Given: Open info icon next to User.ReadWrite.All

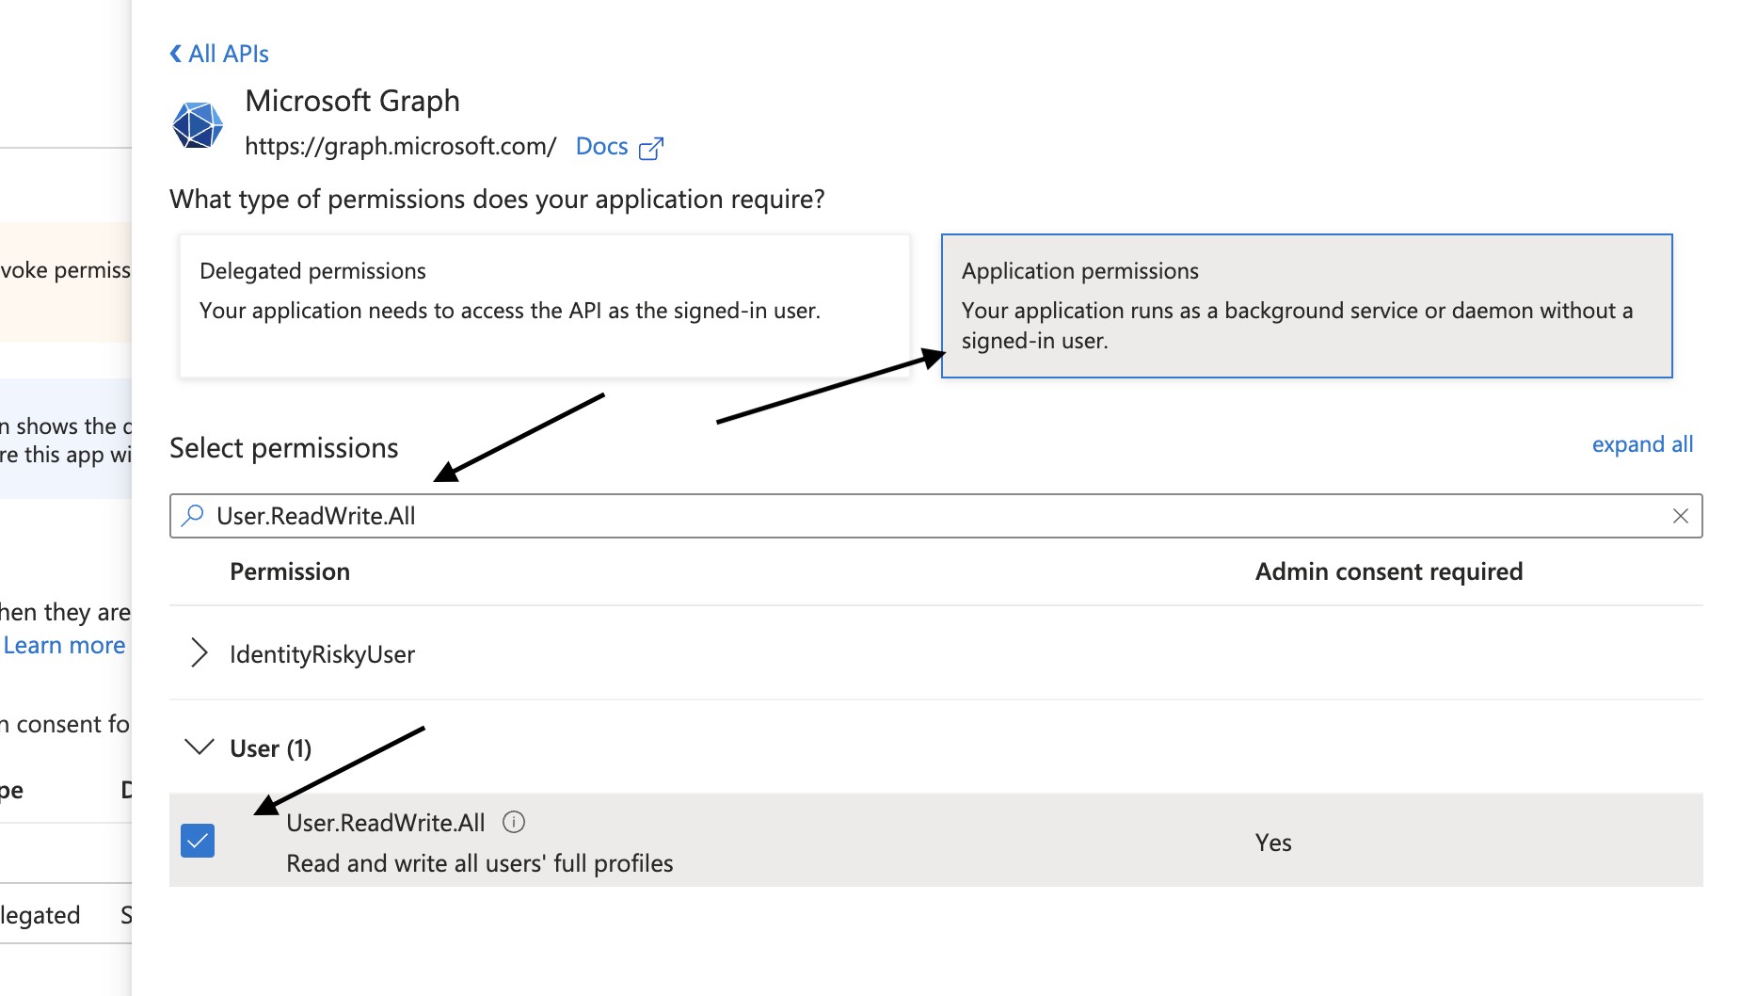Looking at the screenshot, I should pos(514,822).
